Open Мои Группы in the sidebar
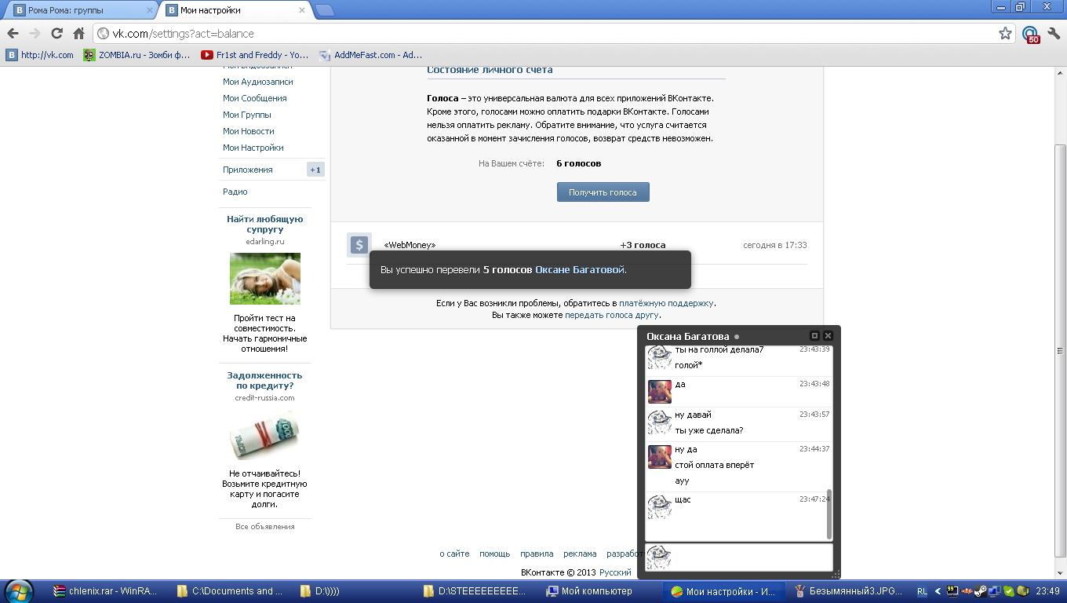The height and width of the screenshot is (603, 1067). [246, 115]
